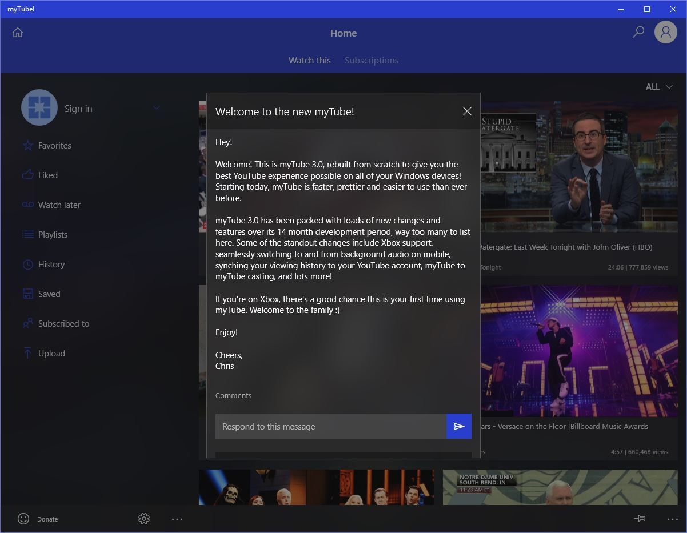
Task: Select the Watch this tab
Action: [x=309, y=60]
